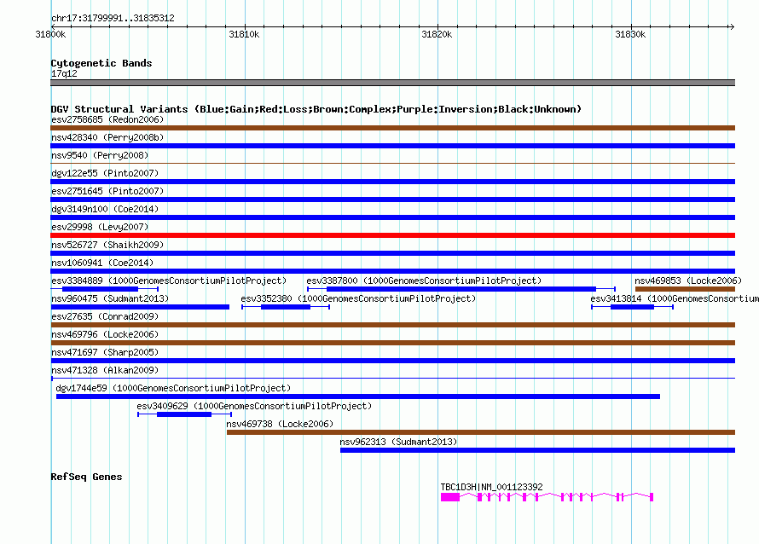Select Cytogenetic Bands track heading
Image resolution: width=759 pixels, height=544 pixels.
click(101, 63)
